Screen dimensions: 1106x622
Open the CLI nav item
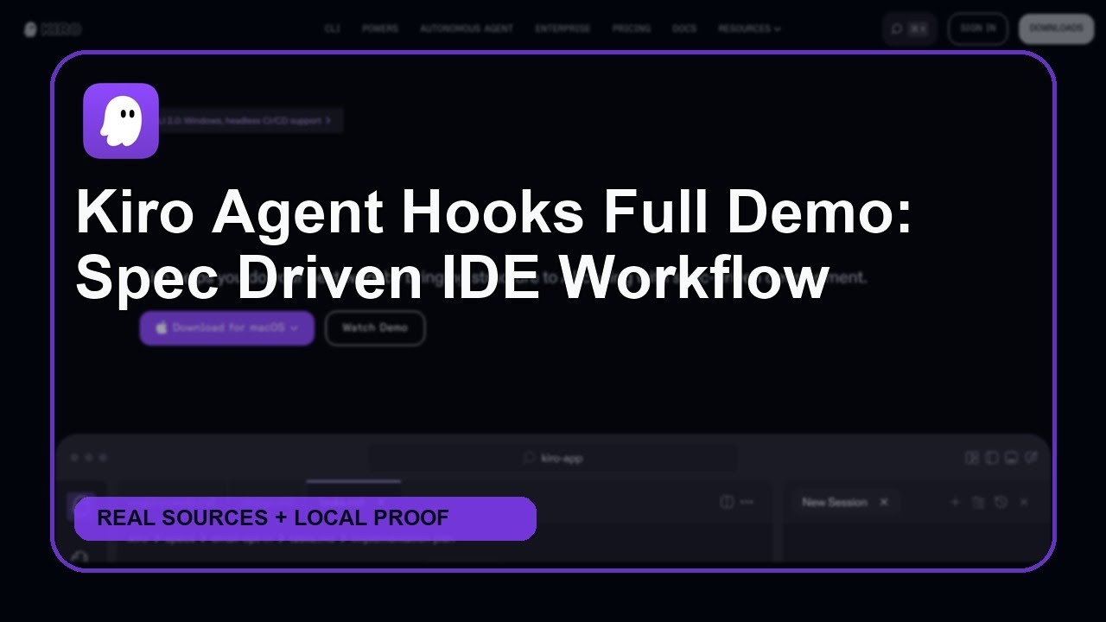[x=332, y=29]
